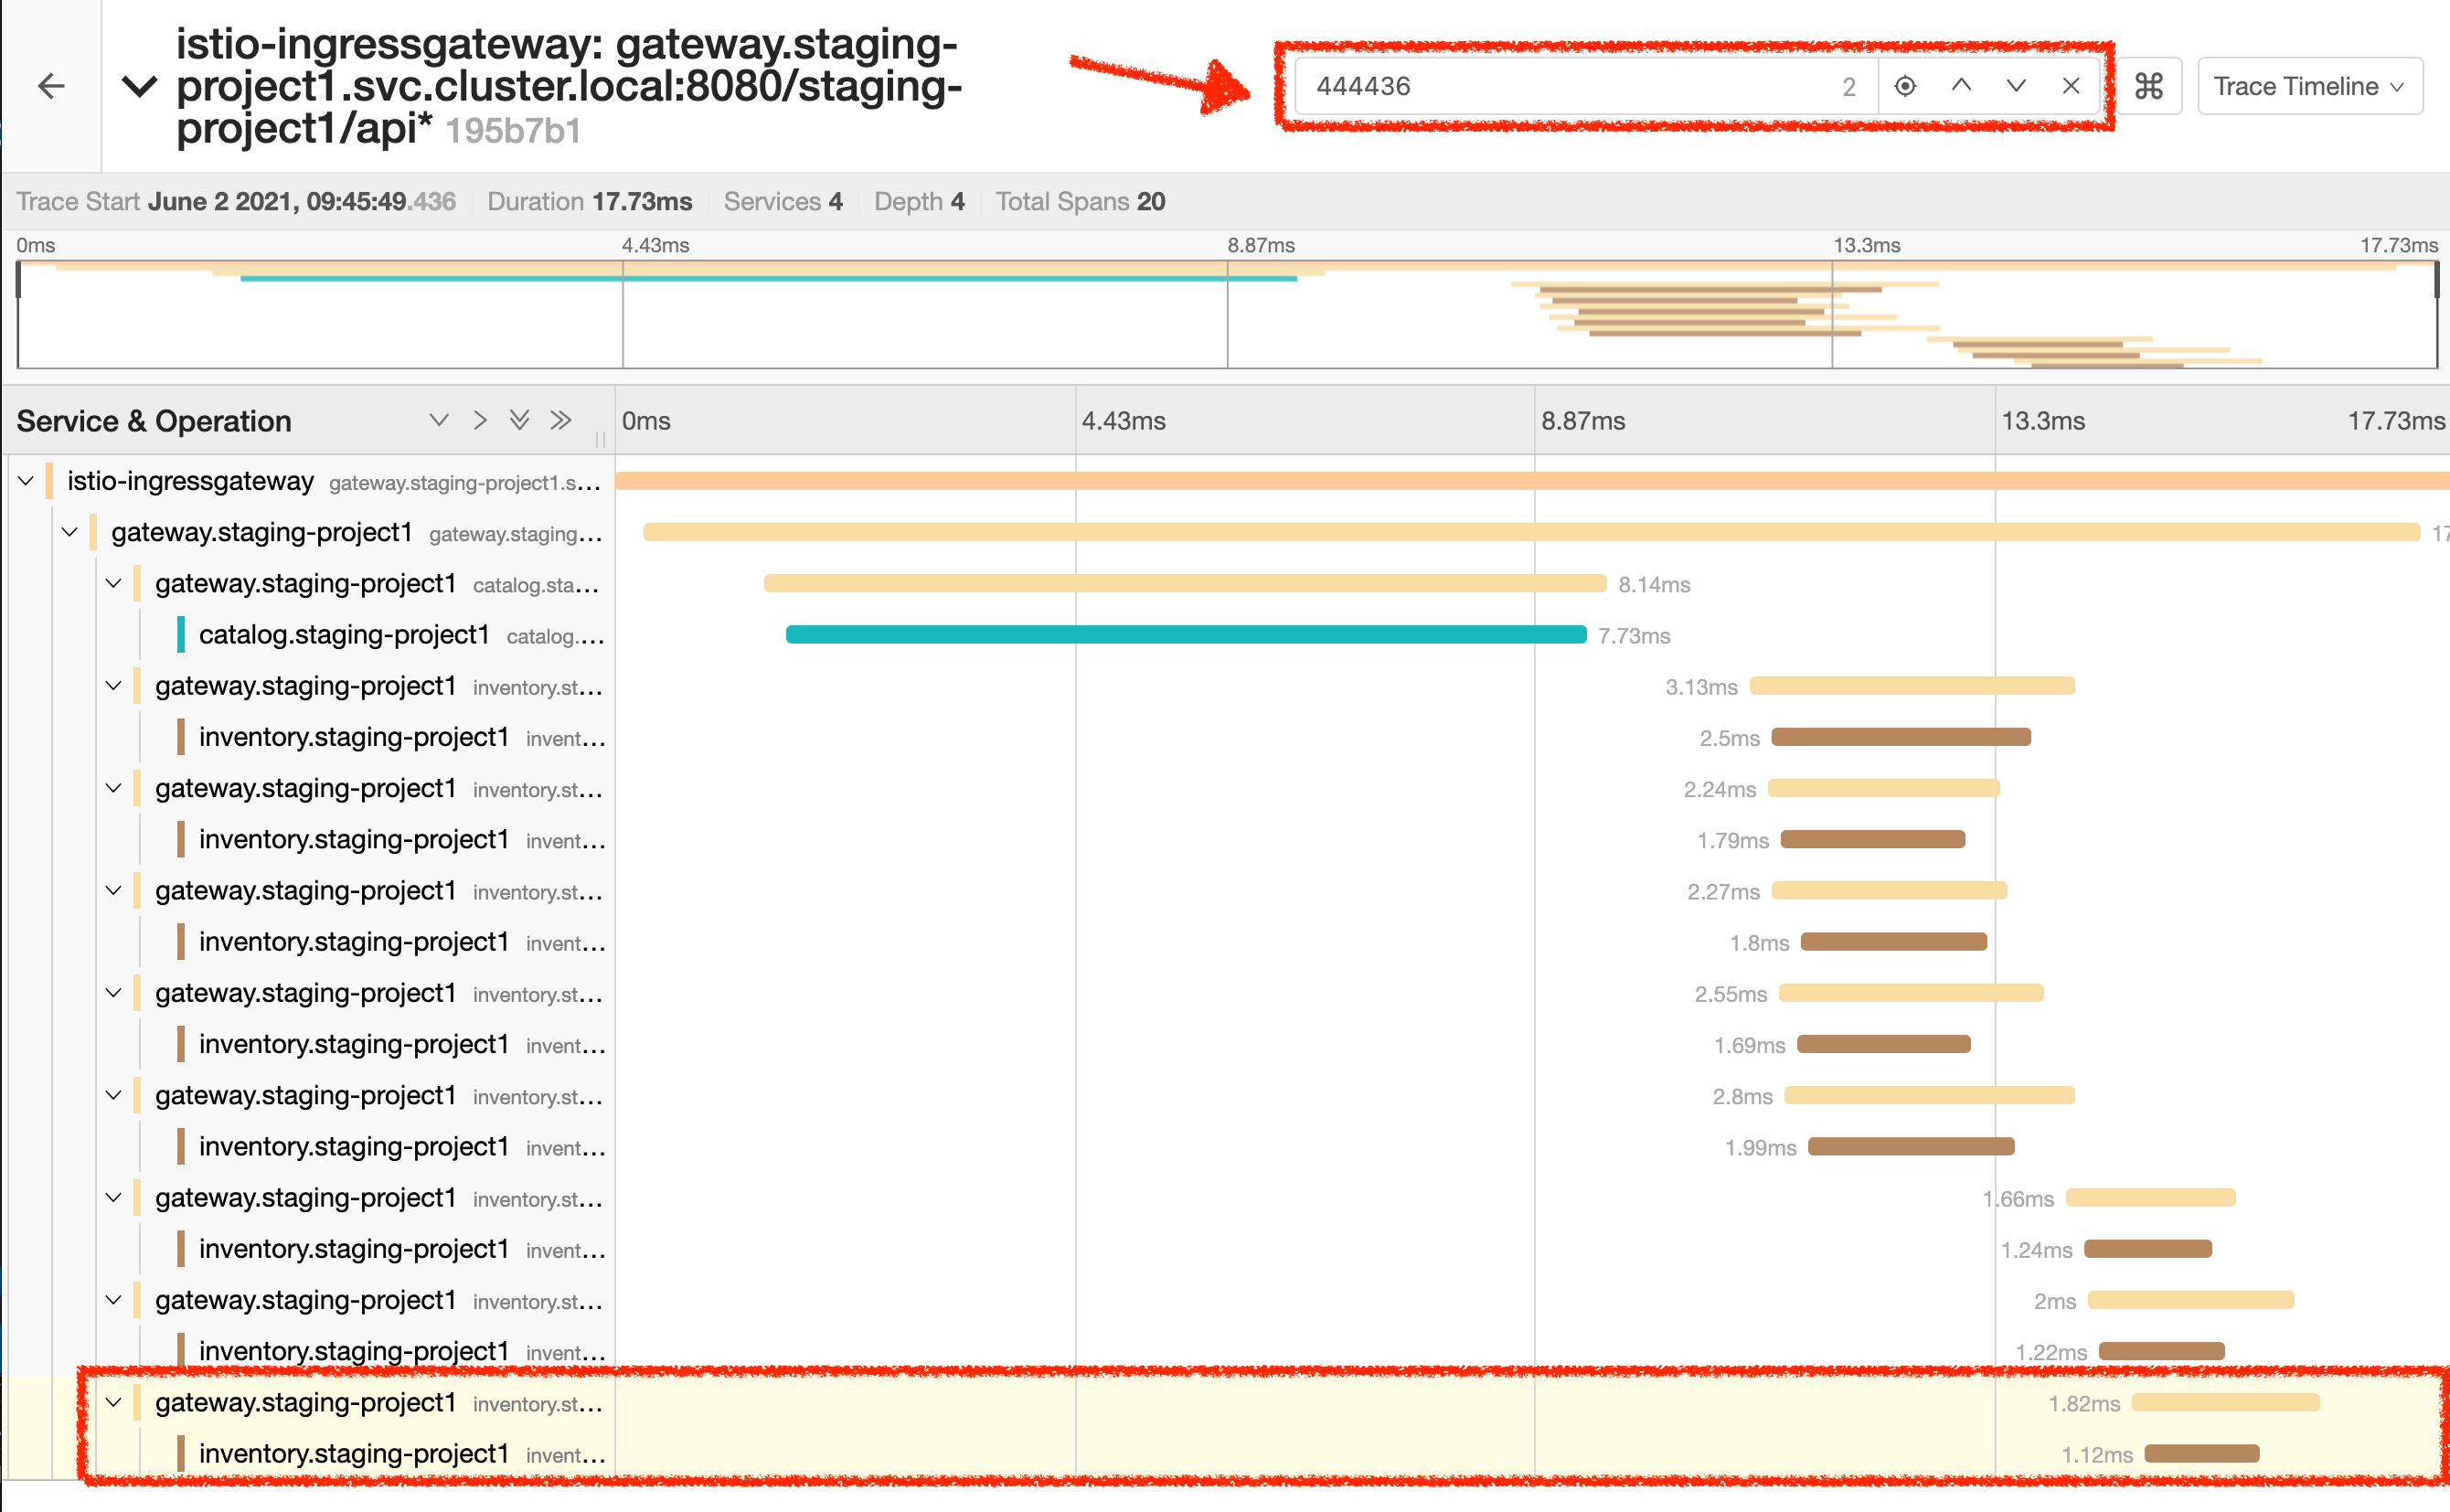Select the catalog.staging-project1 span row
This screenshot has height=1512, width=2450.
point(344,635)
